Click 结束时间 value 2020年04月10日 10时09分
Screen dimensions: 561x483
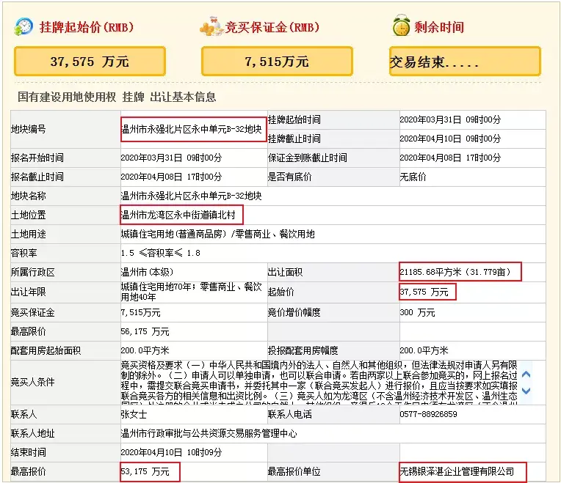pos(171,452)
